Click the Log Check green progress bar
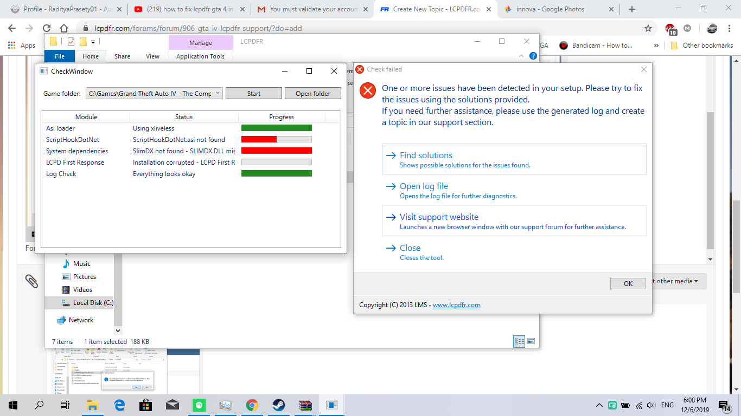Screen dimensions: 741x416 tap(277, 174)
